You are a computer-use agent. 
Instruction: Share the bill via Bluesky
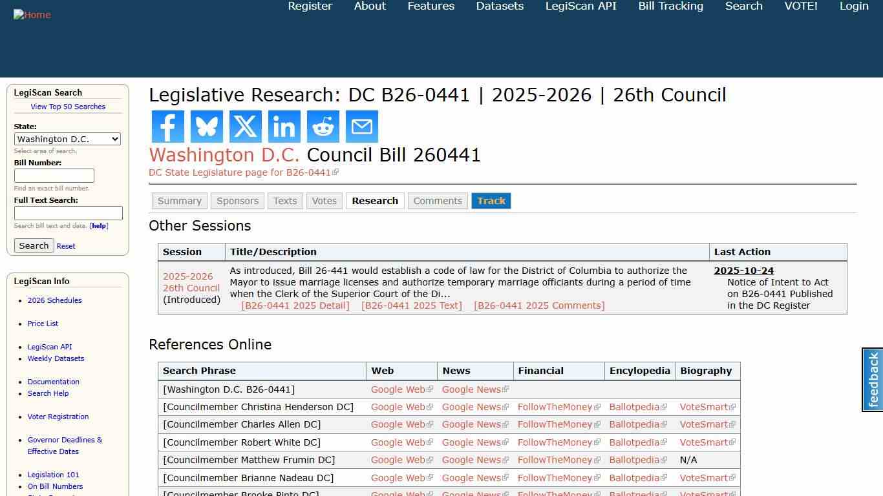coord(206,127)
